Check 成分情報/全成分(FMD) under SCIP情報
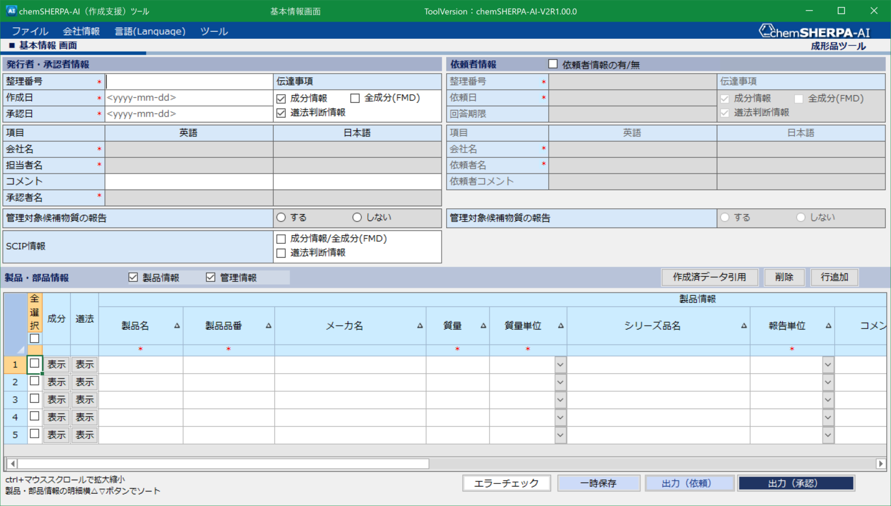The image size is (891, 506). point(281,238)
